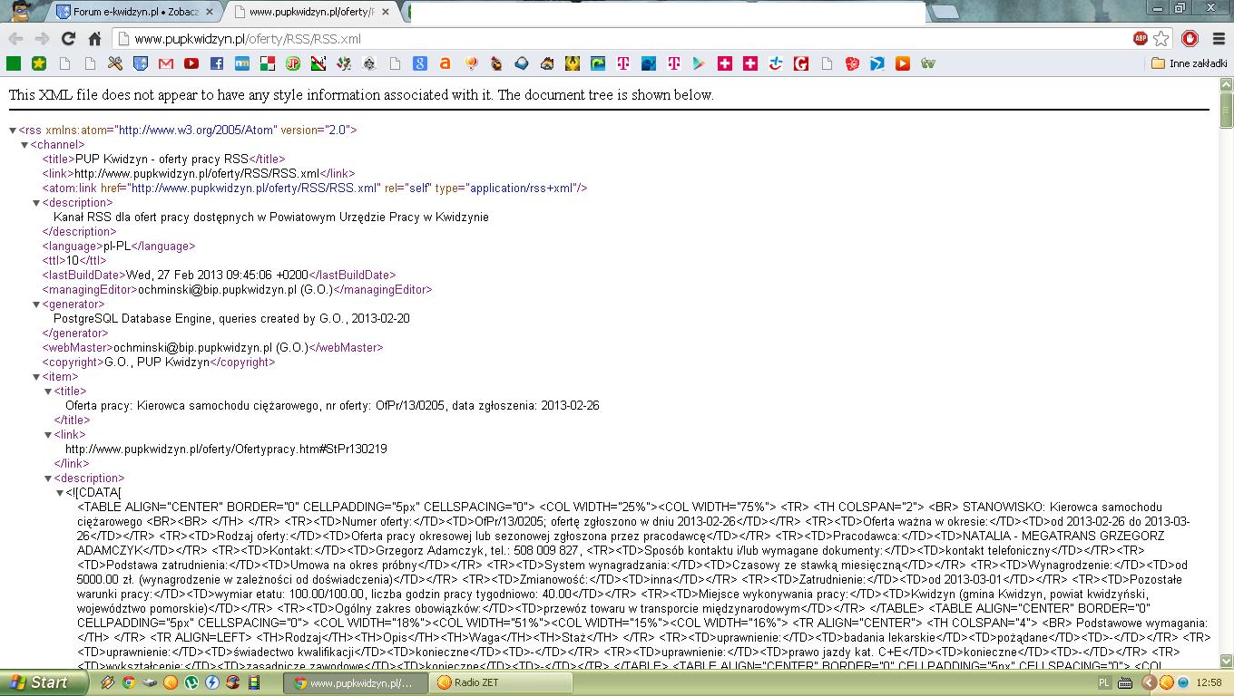
Task: Collapse the CDATA section in description
Action: [x=60, y=493]
